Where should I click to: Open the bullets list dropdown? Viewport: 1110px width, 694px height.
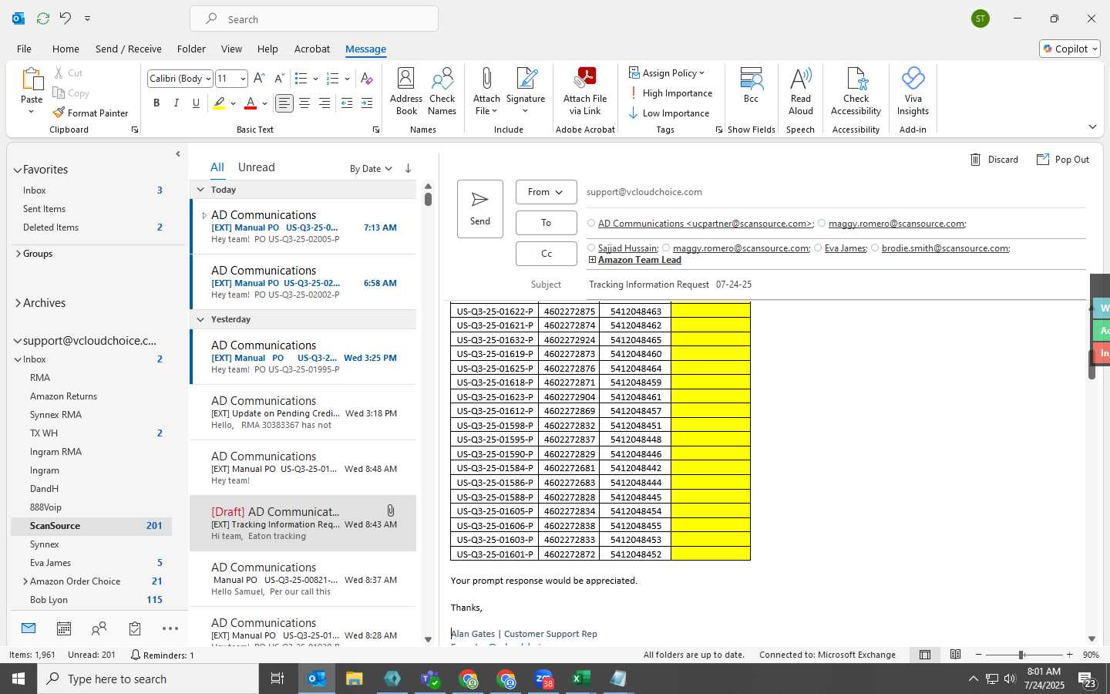click(x=315, y=79)
